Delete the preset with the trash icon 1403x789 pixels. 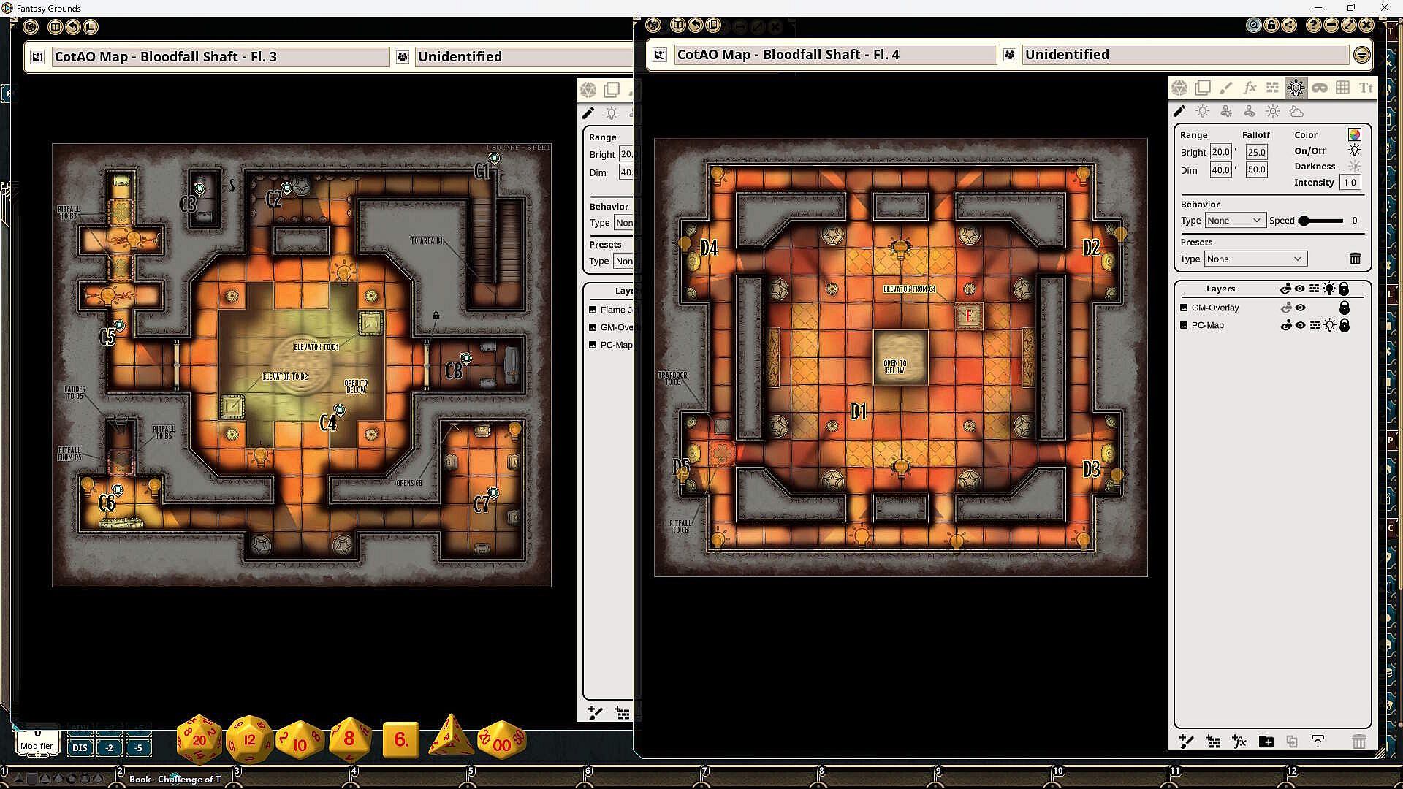pos(1355,259)
